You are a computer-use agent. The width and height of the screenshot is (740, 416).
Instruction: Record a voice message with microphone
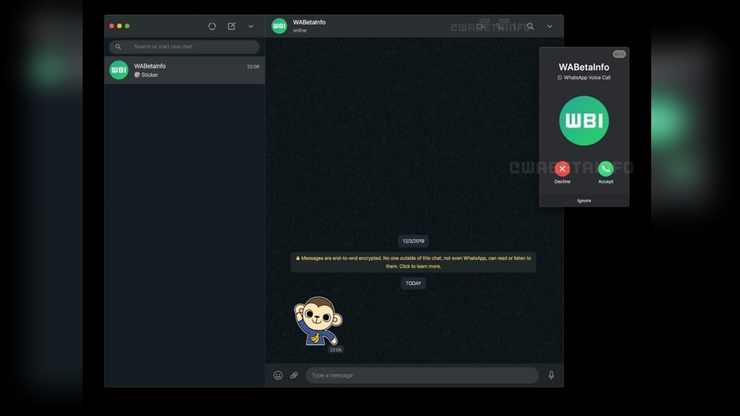pyautogui.click(x=551, y=375)
